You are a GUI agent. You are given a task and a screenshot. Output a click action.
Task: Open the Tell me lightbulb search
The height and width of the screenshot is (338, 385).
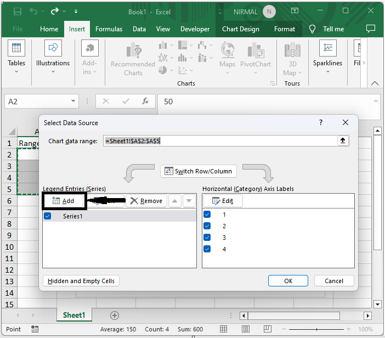312,29
